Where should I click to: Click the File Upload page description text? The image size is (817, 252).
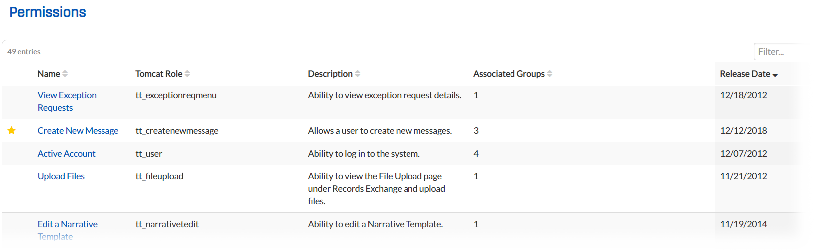click(x=377, y=189)
